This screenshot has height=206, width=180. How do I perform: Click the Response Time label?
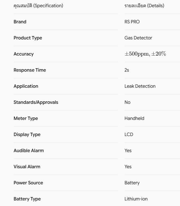point(30,70)
